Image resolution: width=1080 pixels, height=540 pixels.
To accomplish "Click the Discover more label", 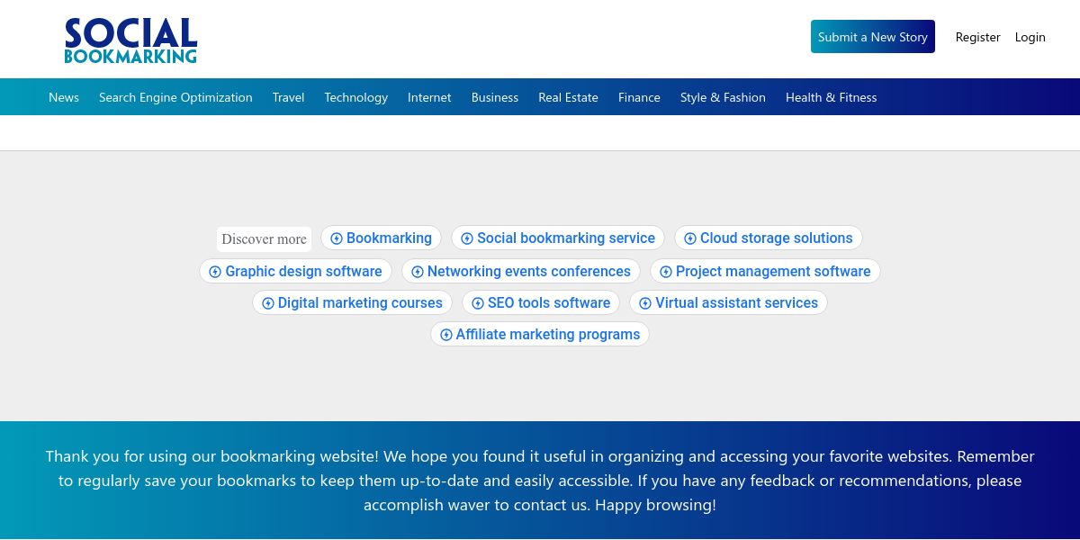I will [264, 239].
